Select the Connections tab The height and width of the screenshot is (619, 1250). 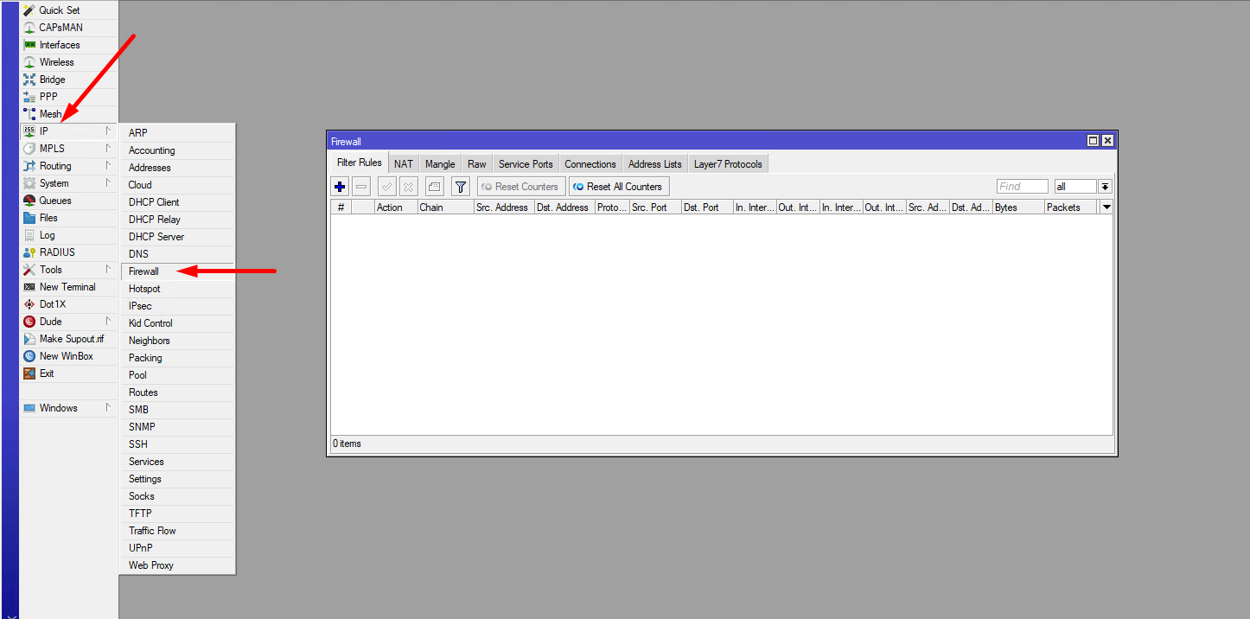click(590, 164)
